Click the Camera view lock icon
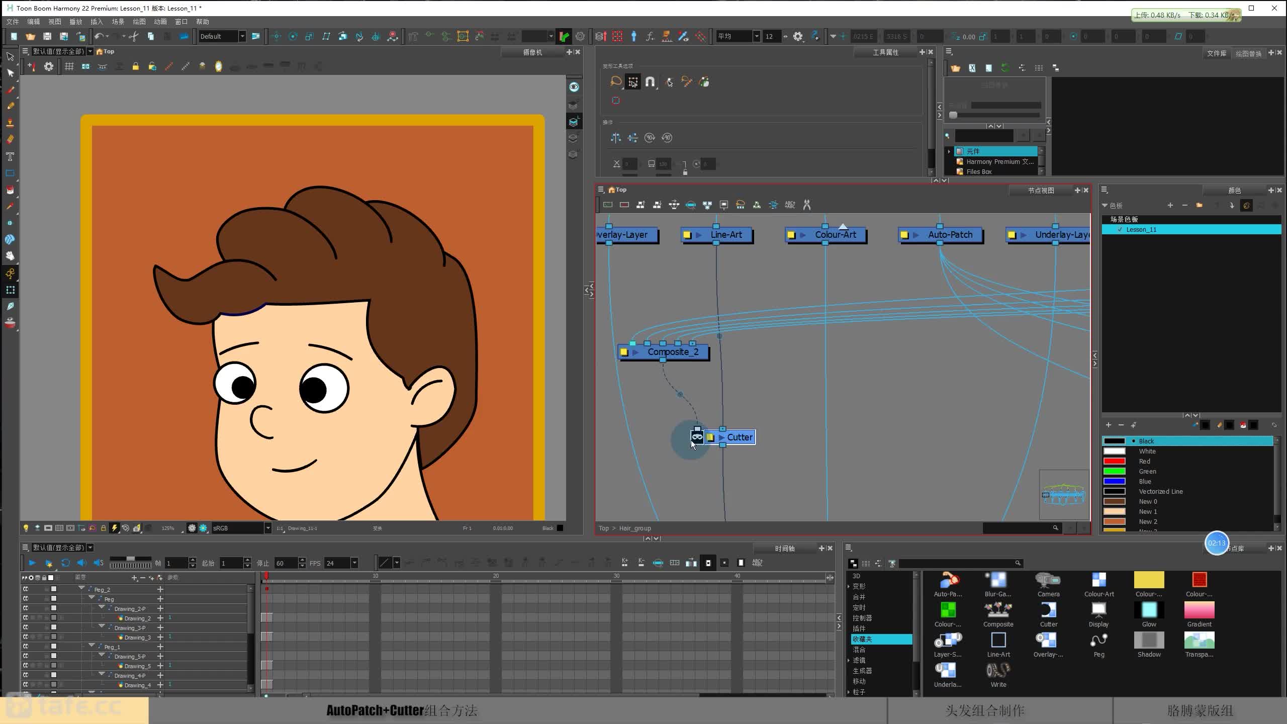The height and width of the screenshot is (724, 1287). tap(135, 66)
